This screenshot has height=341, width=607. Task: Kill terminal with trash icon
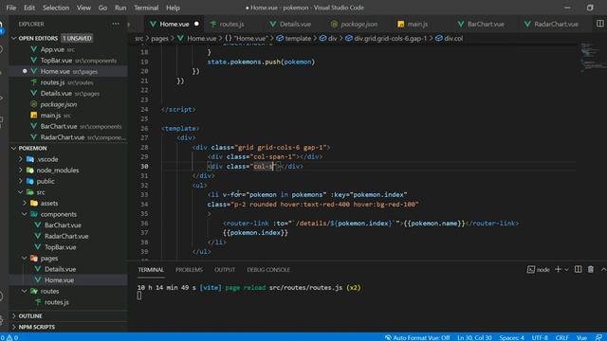point(591,269)
